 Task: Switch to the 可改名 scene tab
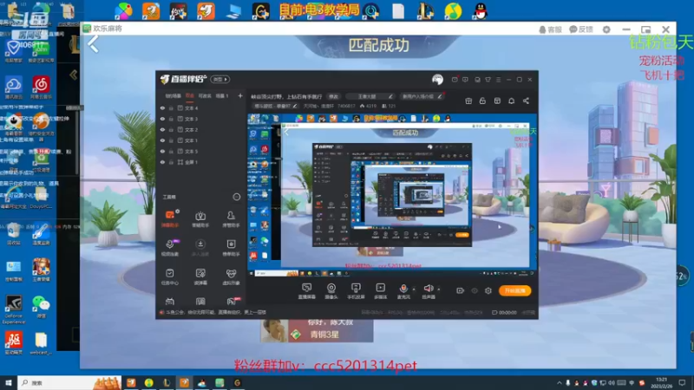coord(205,95)
